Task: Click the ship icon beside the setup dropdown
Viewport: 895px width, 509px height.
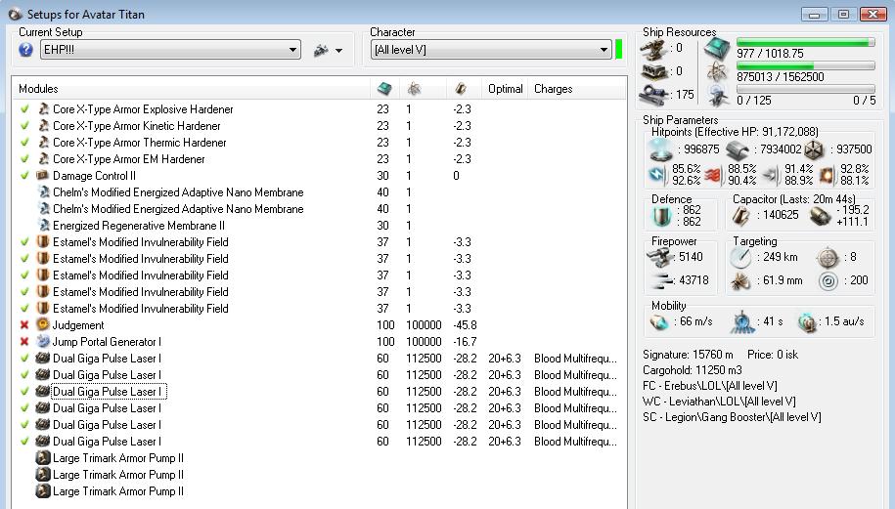Action: pyautogui.click(x=321, y=50)
